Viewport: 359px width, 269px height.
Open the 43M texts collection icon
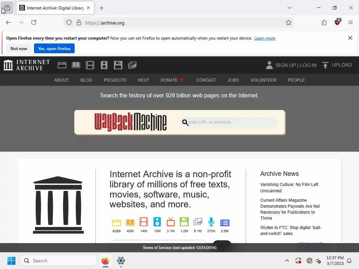coord(130,222)
